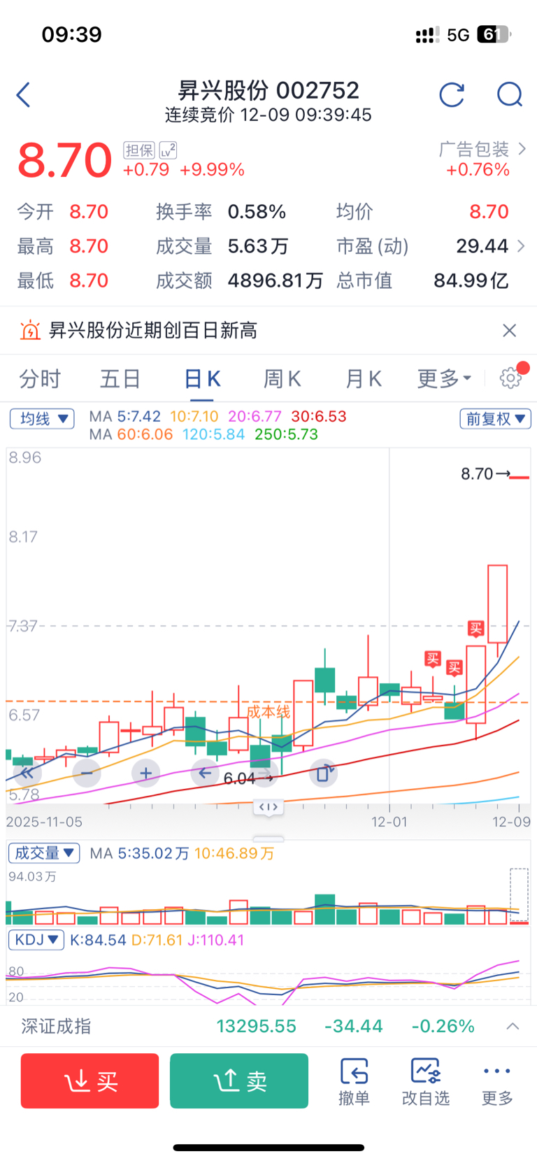Tap the 8.70 current price
The height and width of the screenshot is (1163, 537).
[x=64, y=159]
